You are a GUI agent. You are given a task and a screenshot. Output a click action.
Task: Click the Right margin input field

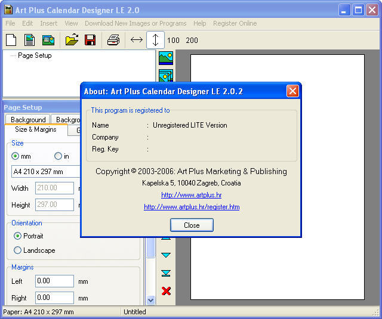54,298
